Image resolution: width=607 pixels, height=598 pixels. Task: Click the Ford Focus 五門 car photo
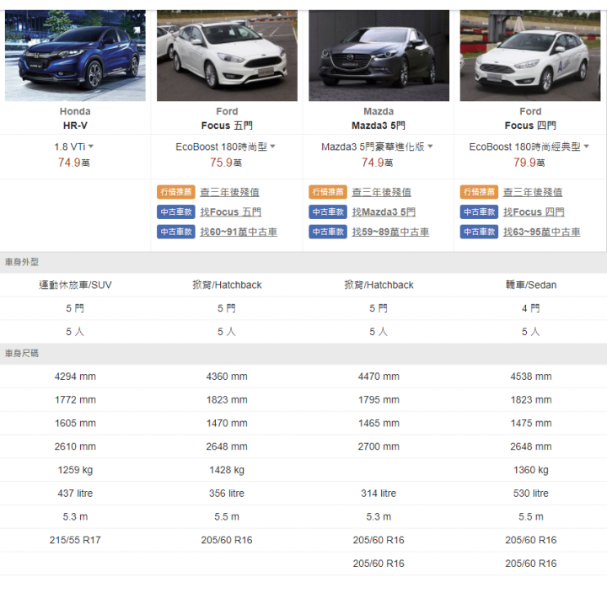[227, 56]
